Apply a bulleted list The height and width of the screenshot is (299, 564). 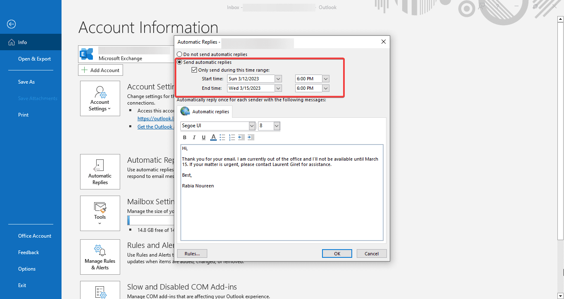(x=223, y=137)
